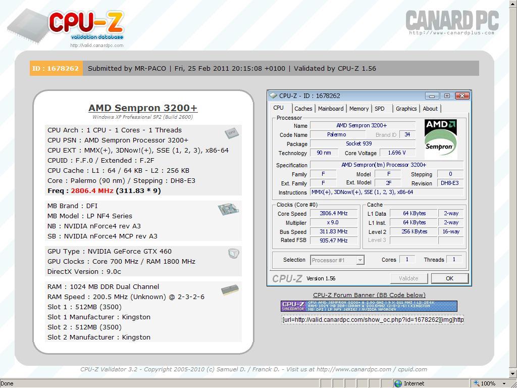Image resolution: width=517 pixels, height=388 pixels.
Task: Click Windows XP Professional SP2 subtitle
Action: 143,117
